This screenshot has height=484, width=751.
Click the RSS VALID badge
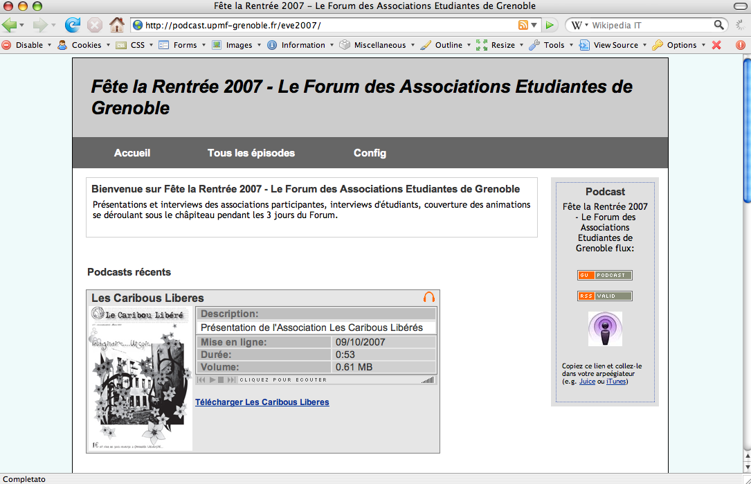click(x=604, y=296)
